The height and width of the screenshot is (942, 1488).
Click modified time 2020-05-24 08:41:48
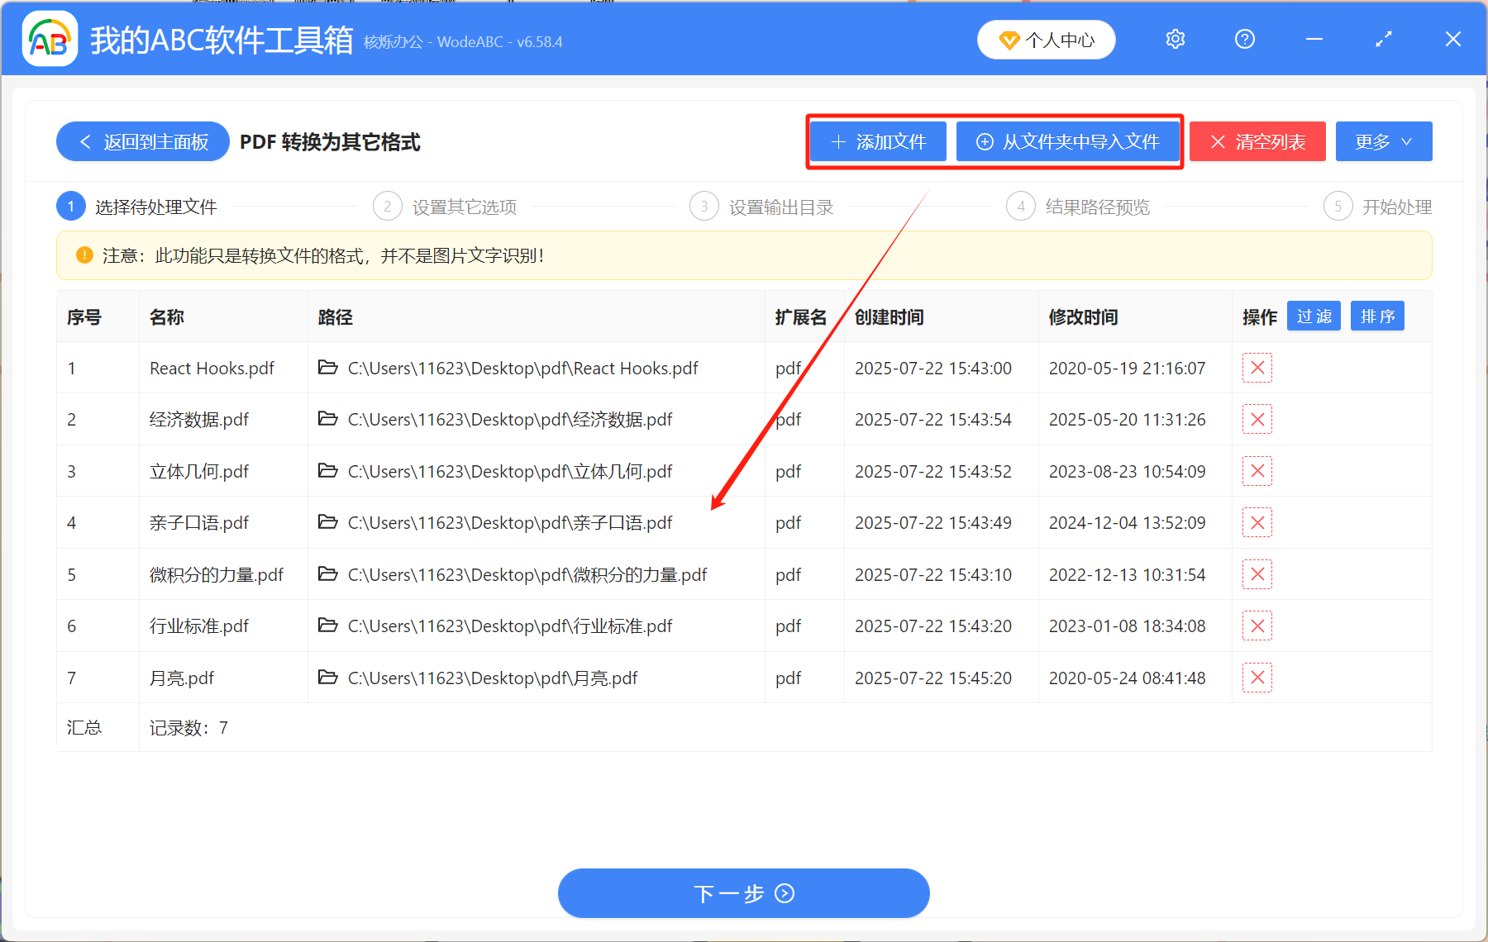click(1128, 678)
